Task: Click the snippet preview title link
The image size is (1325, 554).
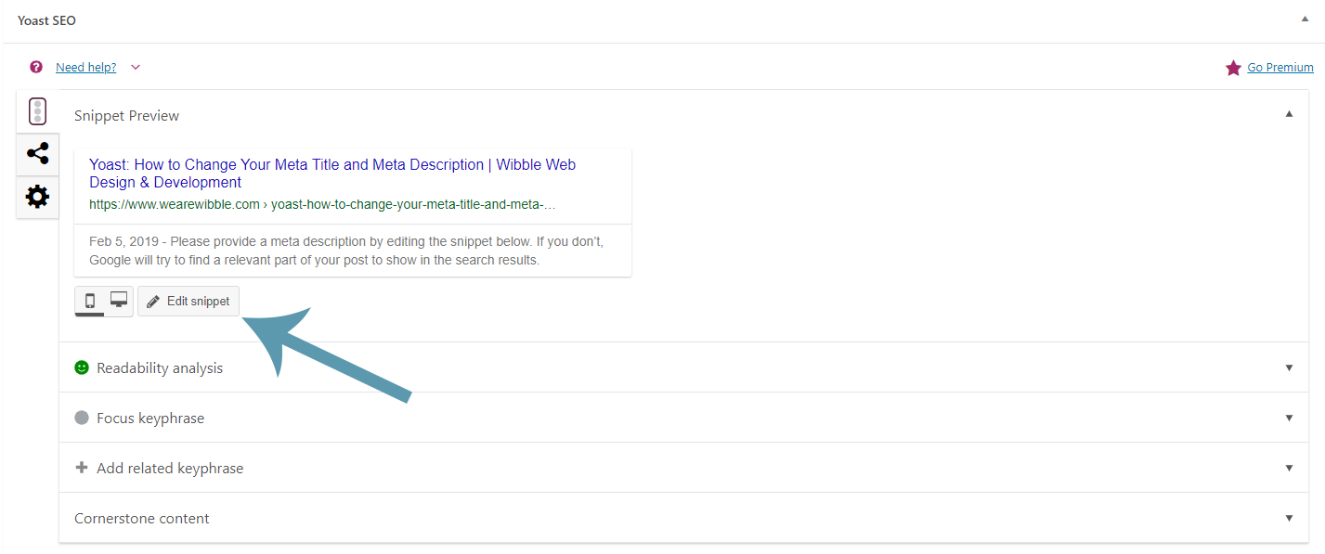Action: point(332,174)
